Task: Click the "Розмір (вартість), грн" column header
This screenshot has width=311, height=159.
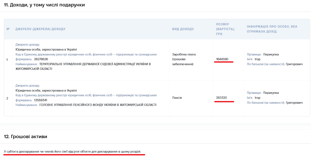Action: click(226, 29)
